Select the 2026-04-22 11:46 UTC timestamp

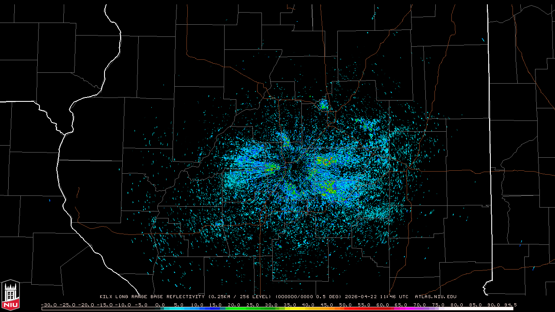[376, 297]
